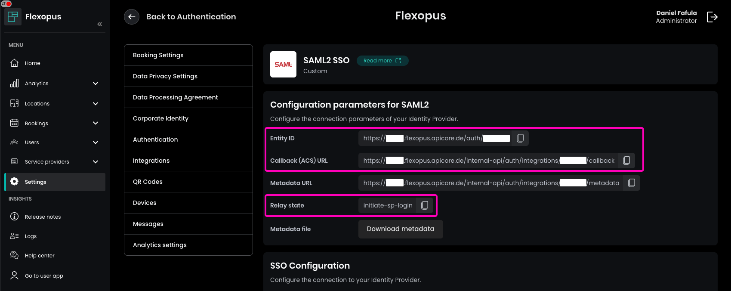Screen dimensions: 731x291
Task: Click the logout icon next to Administrator
Action: 712,17
